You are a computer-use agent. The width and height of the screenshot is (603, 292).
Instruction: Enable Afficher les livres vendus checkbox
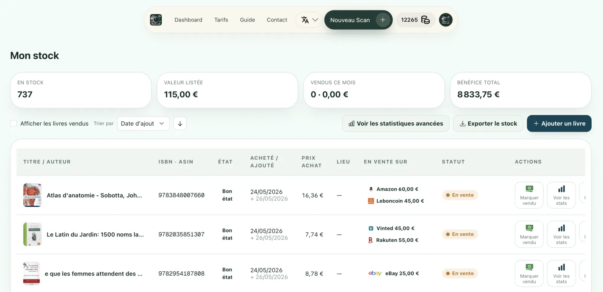(14, 124)
